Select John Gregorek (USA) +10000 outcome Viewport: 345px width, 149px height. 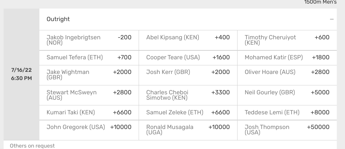point(89,130)
